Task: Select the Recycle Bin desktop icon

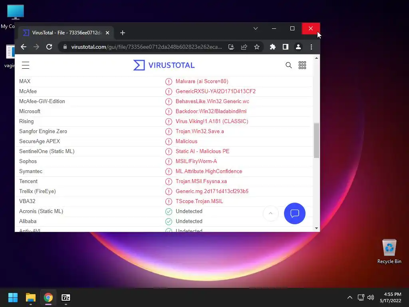Action: pos(389,251)
